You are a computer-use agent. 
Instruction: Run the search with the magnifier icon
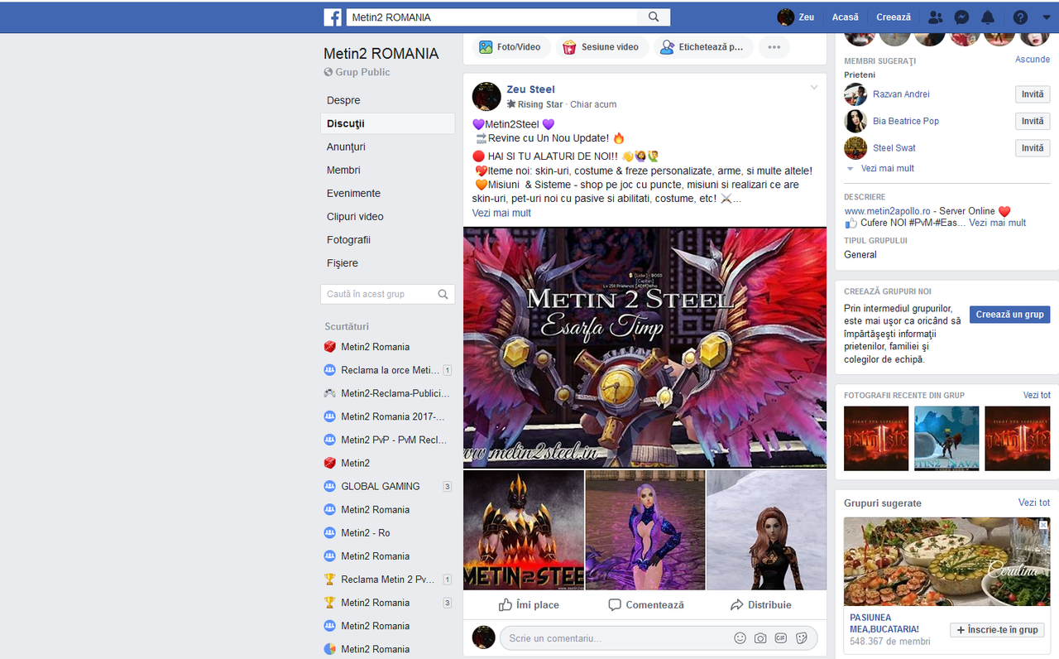coord(653,17)
